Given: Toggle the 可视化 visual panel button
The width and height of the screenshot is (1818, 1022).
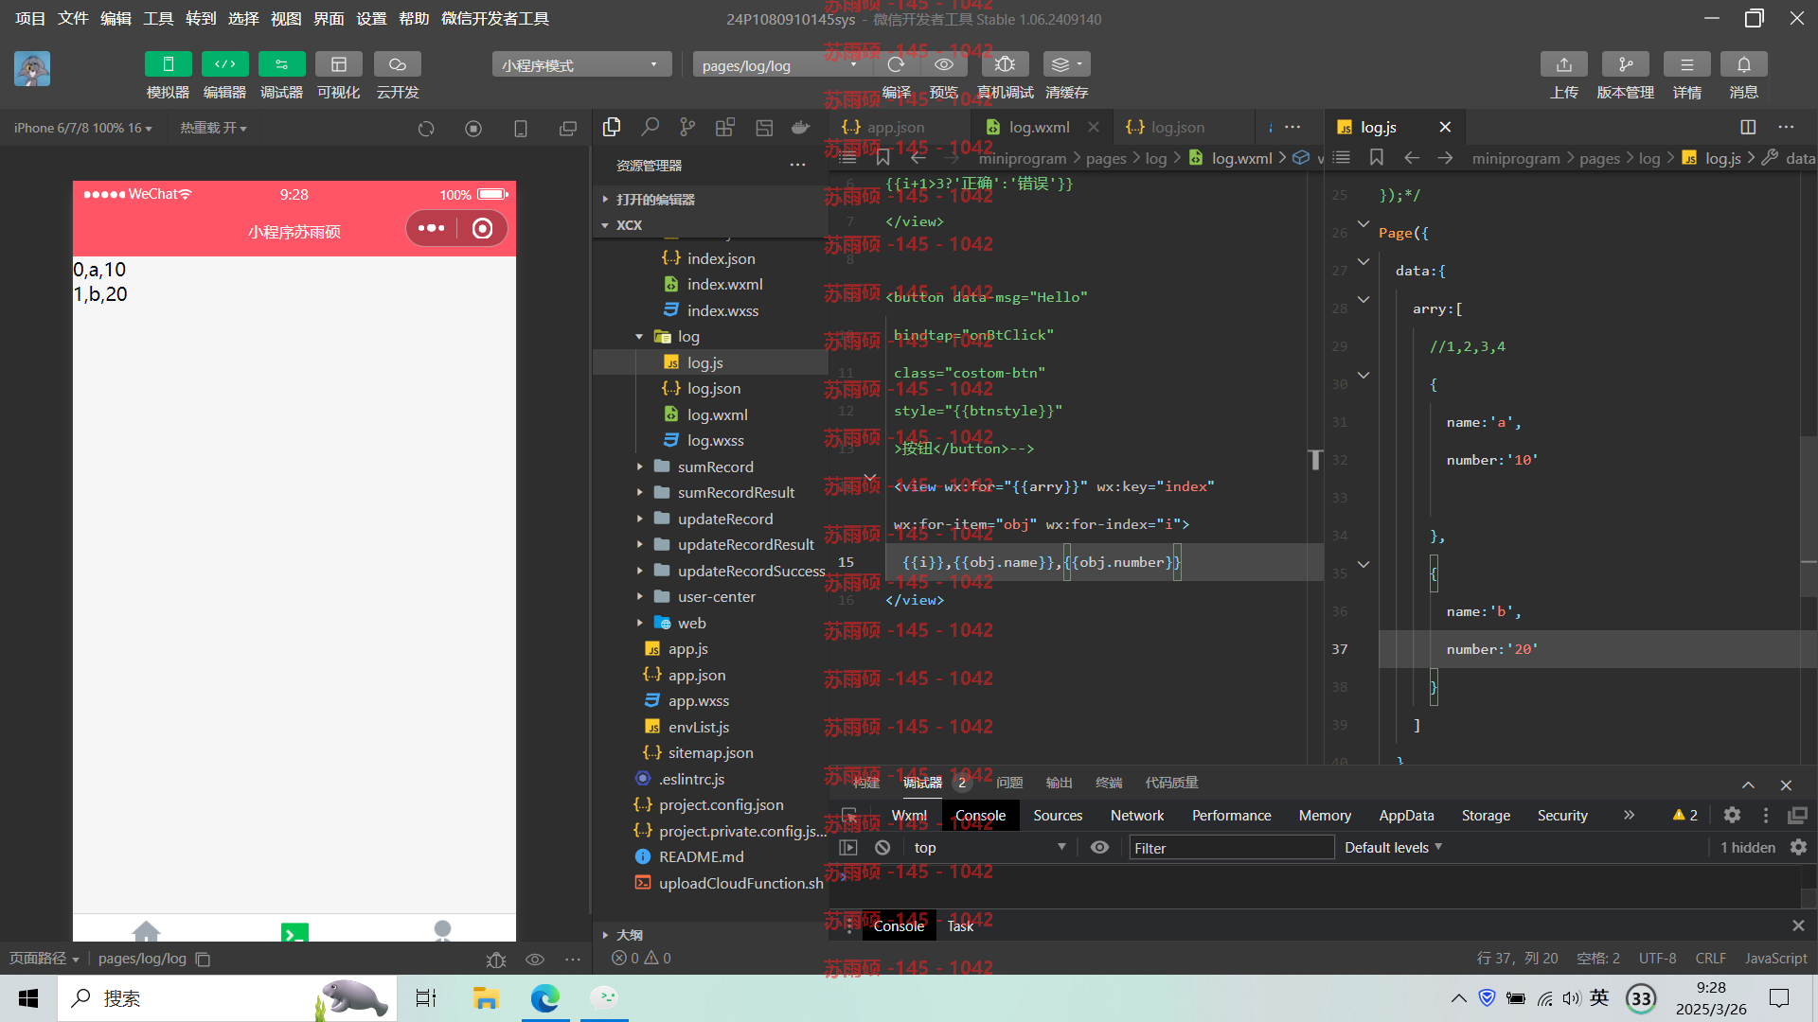Looking at the screenshot, I should [338, 64].
